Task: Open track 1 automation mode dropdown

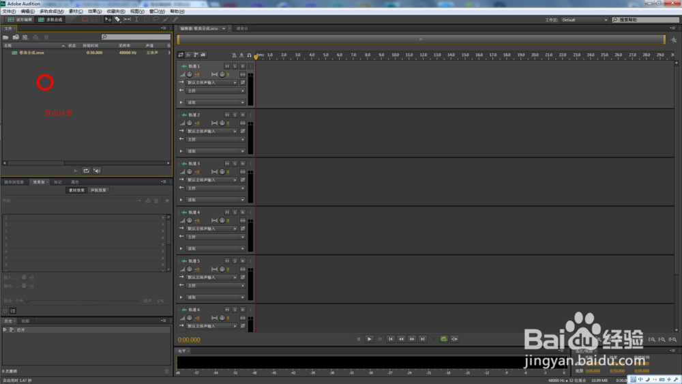Action: tap(216, 102)
